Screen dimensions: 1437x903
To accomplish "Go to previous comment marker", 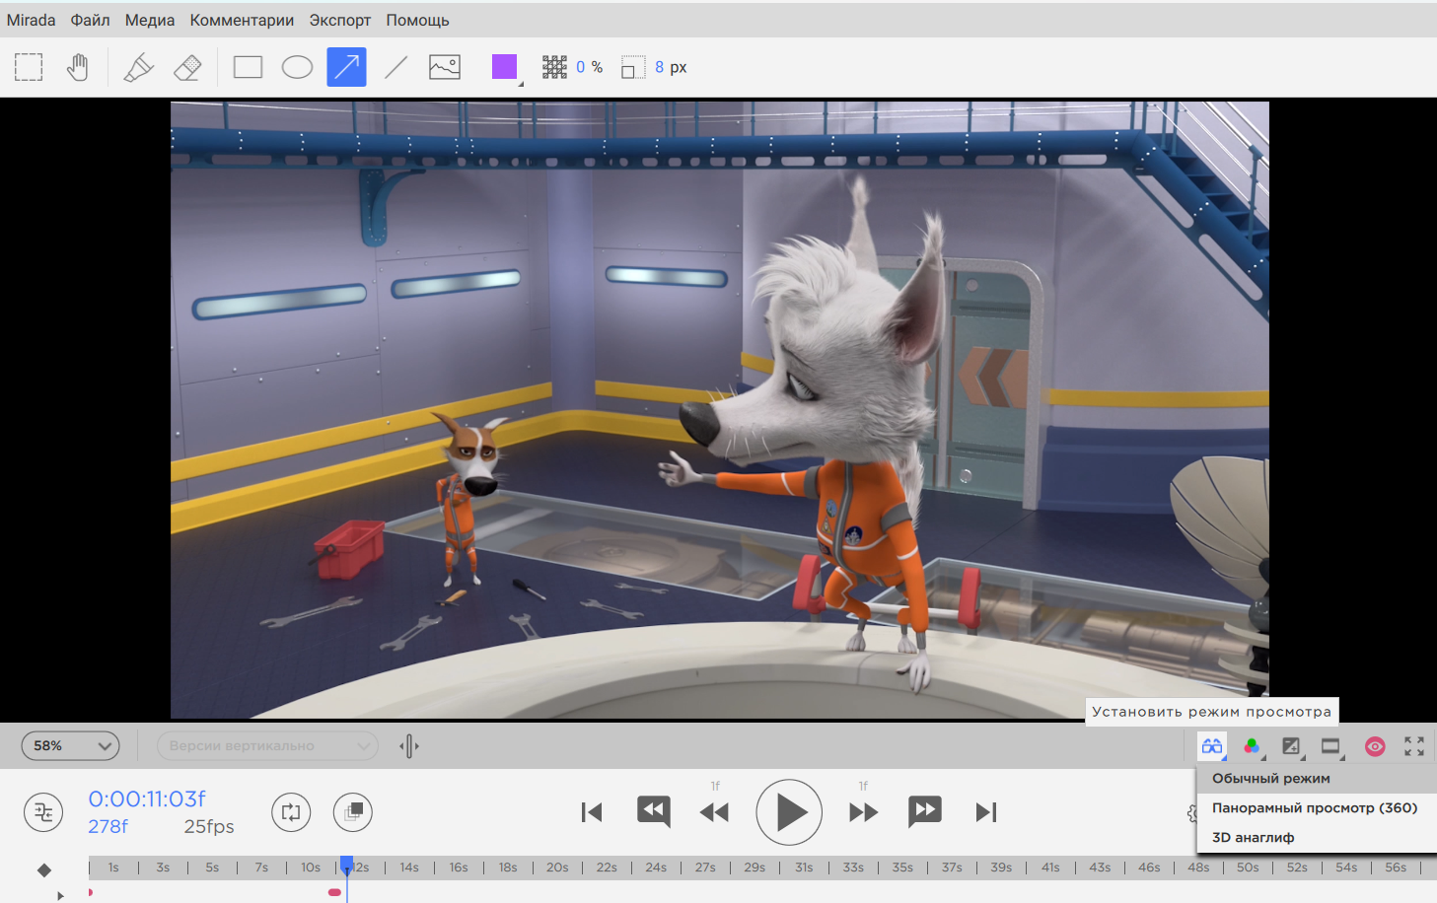I will [x=654, y=811].
